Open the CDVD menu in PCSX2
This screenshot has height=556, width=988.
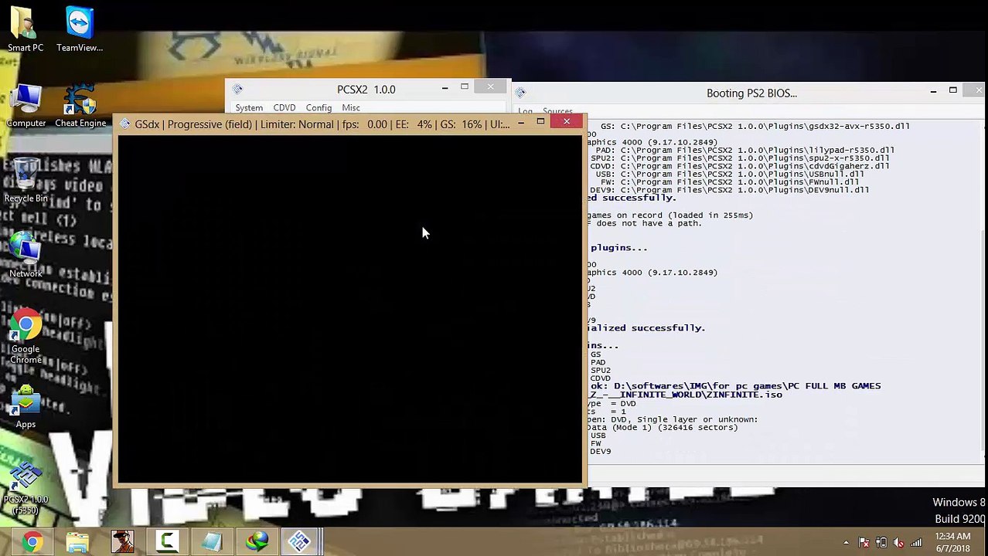coord(284,108)
